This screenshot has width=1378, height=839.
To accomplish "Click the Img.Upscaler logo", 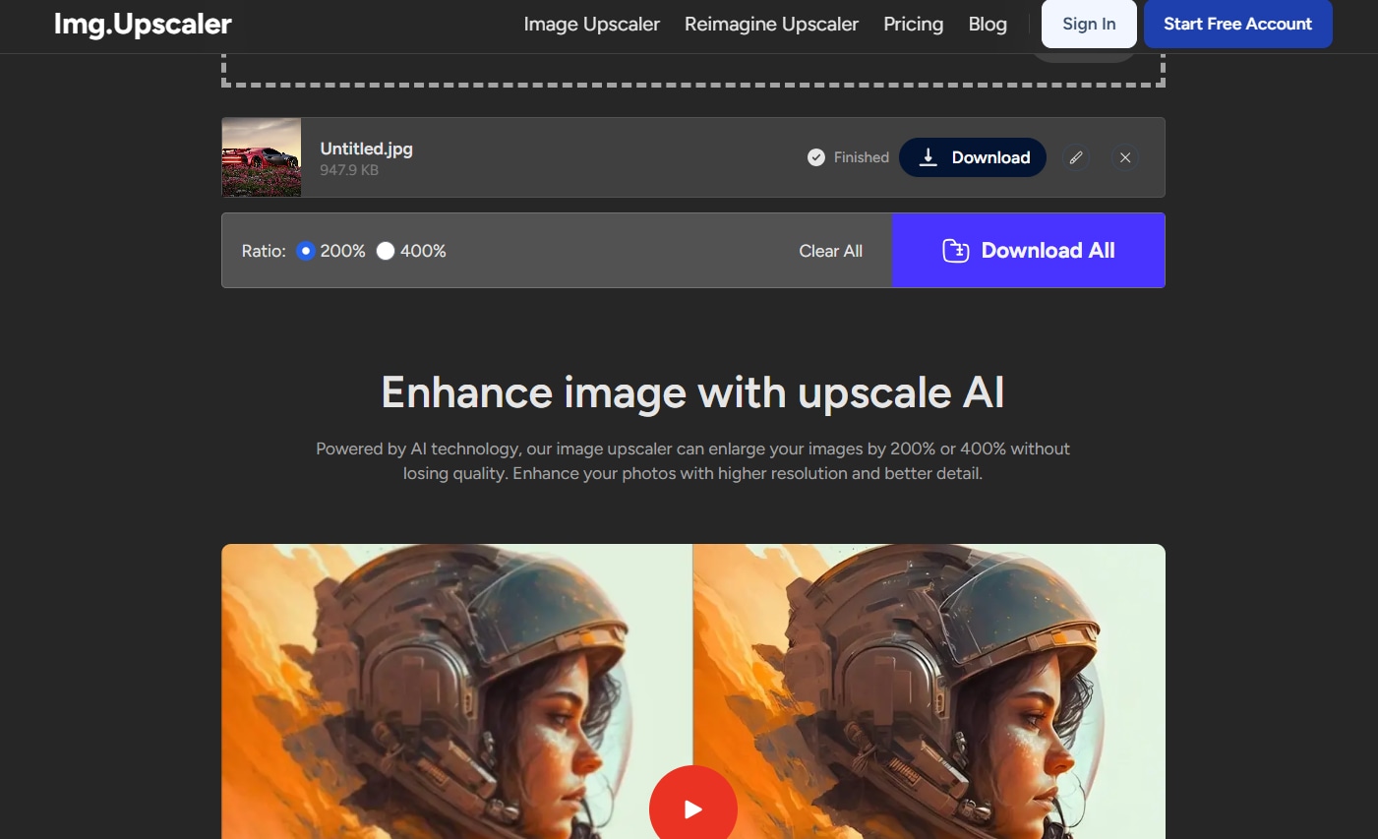I will (x=143, y=24).
